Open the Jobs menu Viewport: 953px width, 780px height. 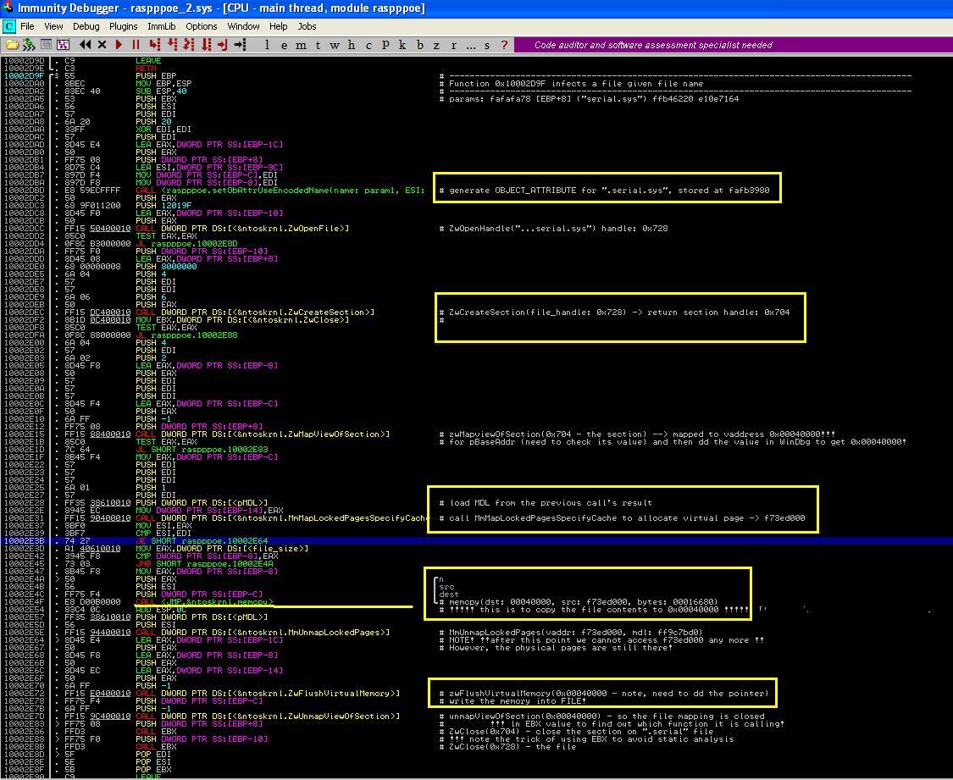307,26
